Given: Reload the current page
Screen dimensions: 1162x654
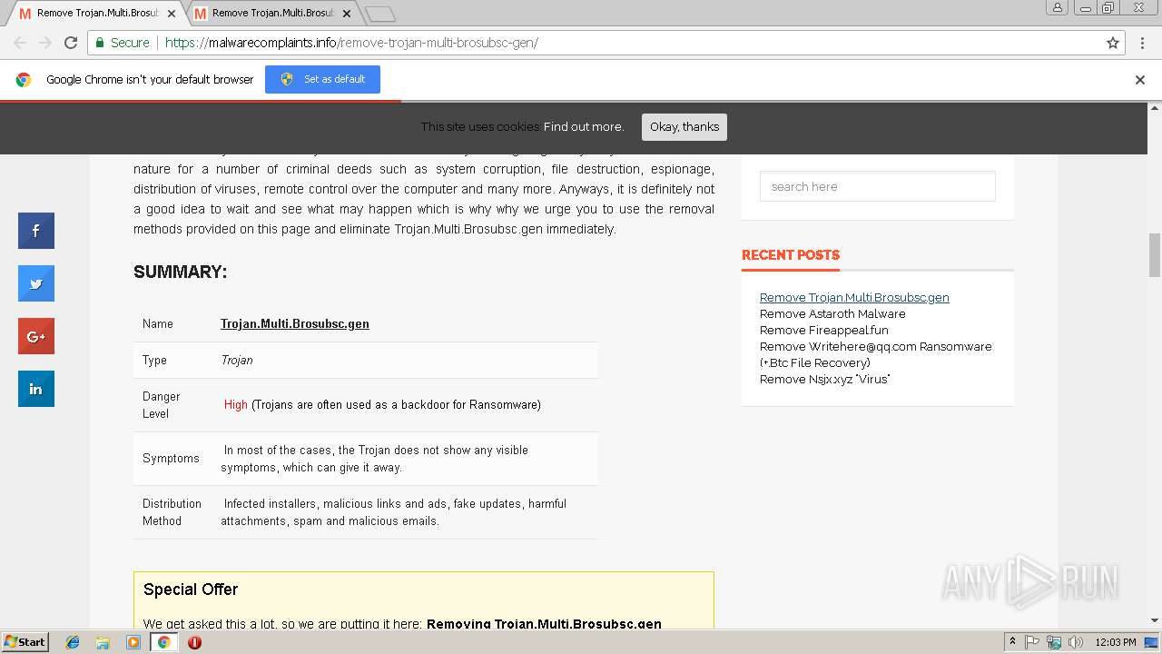Looking at the screenshot, I should [x=71, y=43].
